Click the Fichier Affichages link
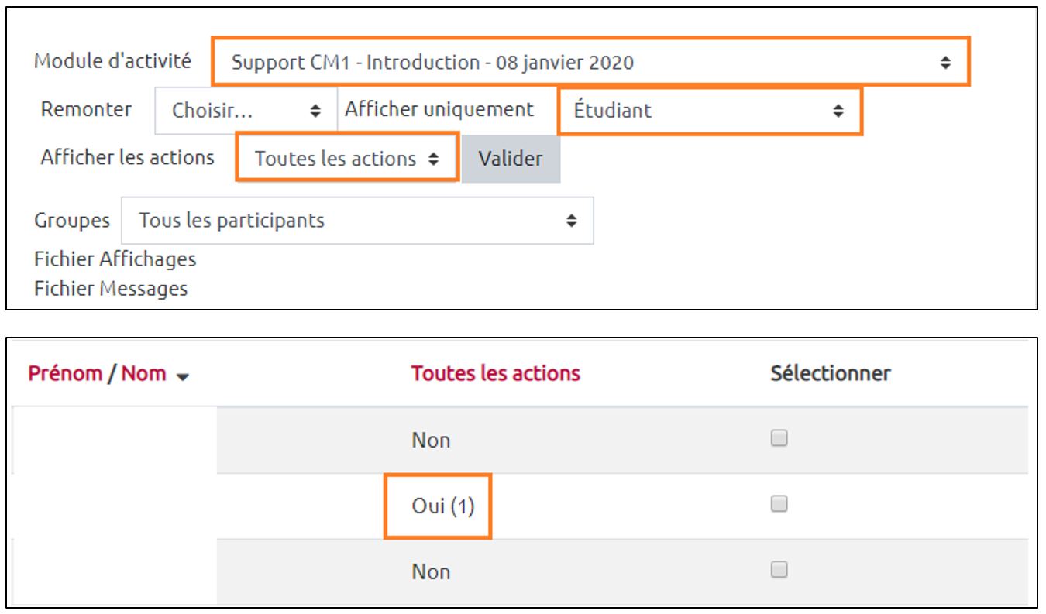Viewport: 1046px width, 614px height. click(115, 259)
